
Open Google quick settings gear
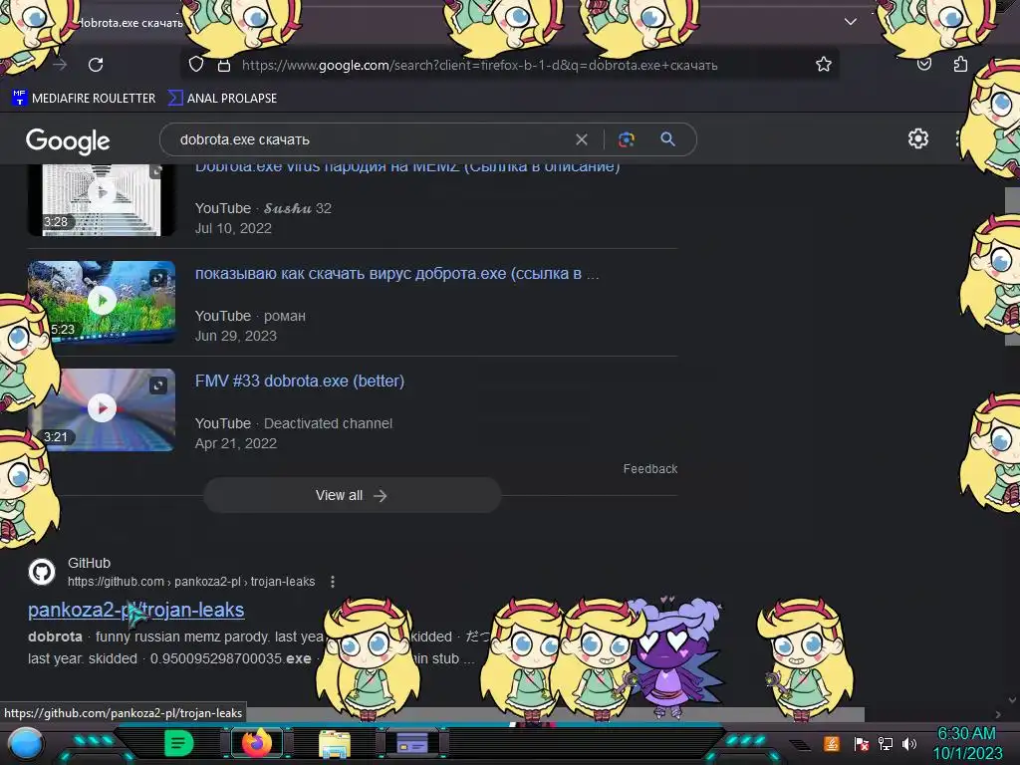(x=917, y=138)
